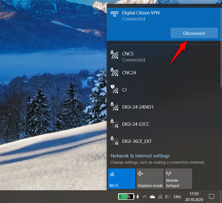222x203 pixels.
Task: Open Network & Internet settings link
Action: pyautogui.click(x=140, y=156)
